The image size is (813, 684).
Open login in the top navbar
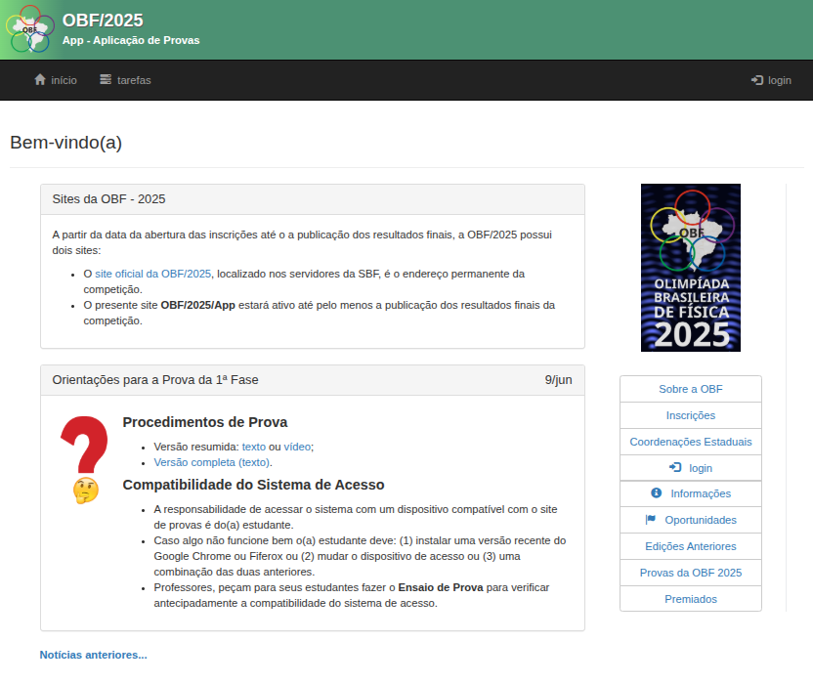pos(771,80)
